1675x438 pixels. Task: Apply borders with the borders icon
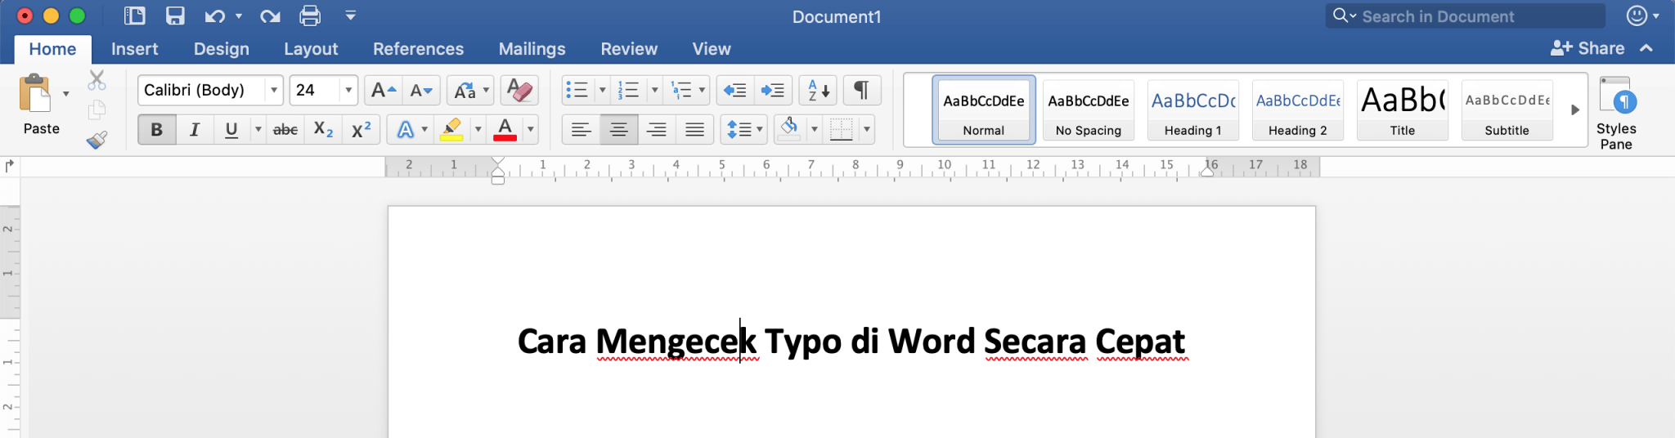(841, 129)
